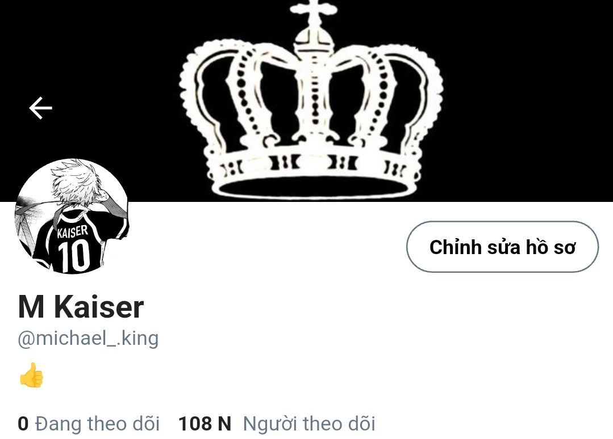Open the 108 N Người theo dõi list

click(277, 424)
